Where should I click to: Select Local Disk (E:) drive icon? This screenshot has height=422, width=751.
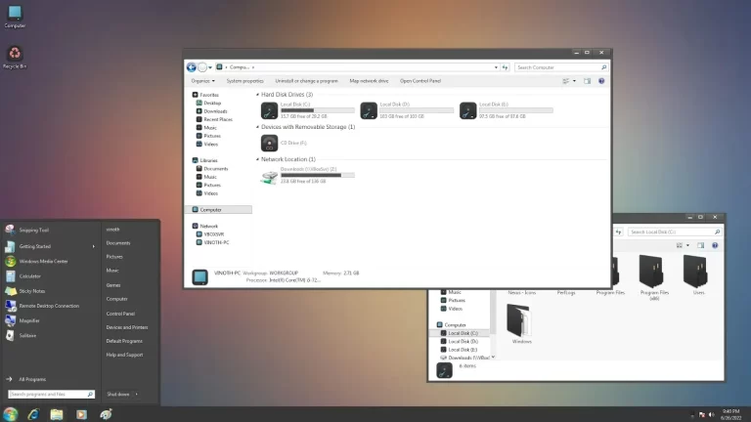pyautogui.click(x=468, y=110)
